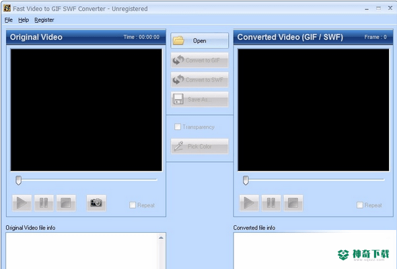Click the Converted Video preview area

pos(314,110)
